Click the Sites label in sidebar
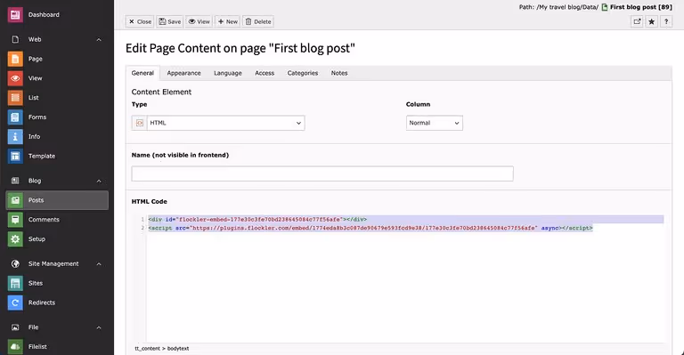This screenshot has width=684, height=355. [36, 283]
